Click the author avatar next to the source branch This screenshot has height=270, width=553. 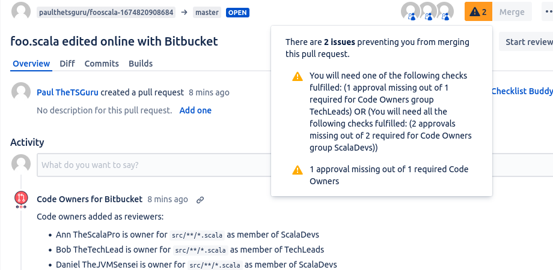[21, 11]
